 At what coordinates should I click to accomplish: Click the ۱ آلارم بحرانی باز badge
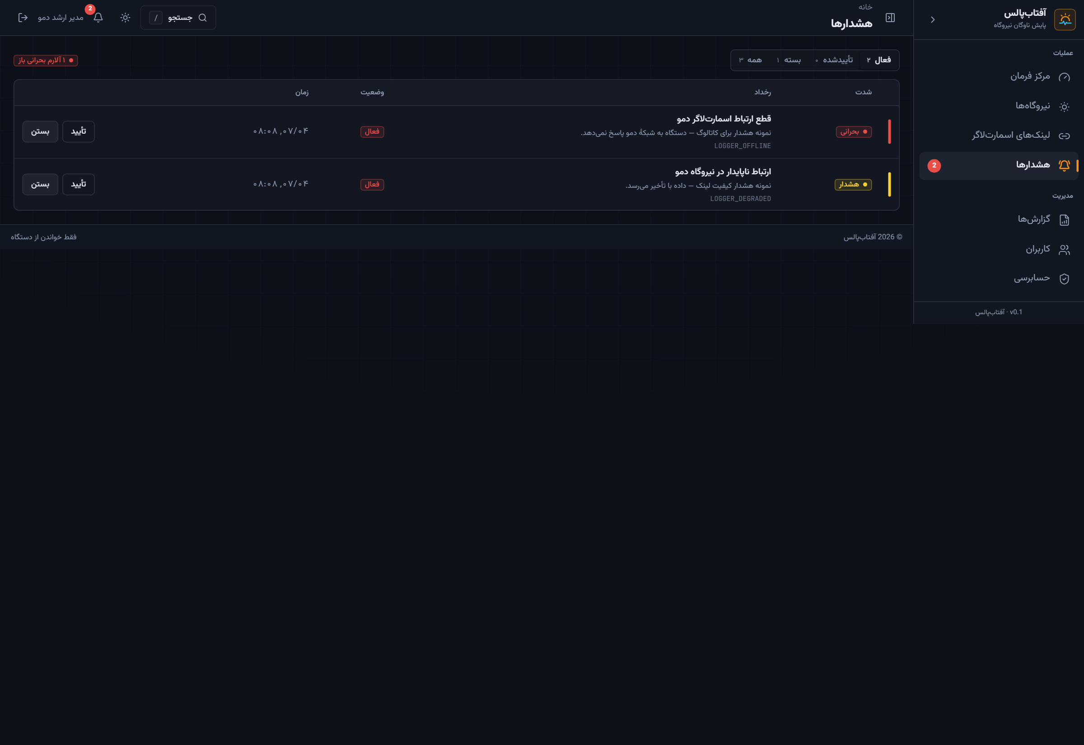(x=46, y=60)
